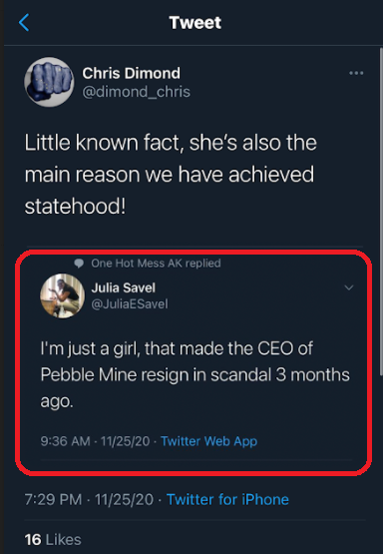Click the reply bubble icon beside One Hot Mess AK
Screen dimensions: 383x554
coord(79,264)
